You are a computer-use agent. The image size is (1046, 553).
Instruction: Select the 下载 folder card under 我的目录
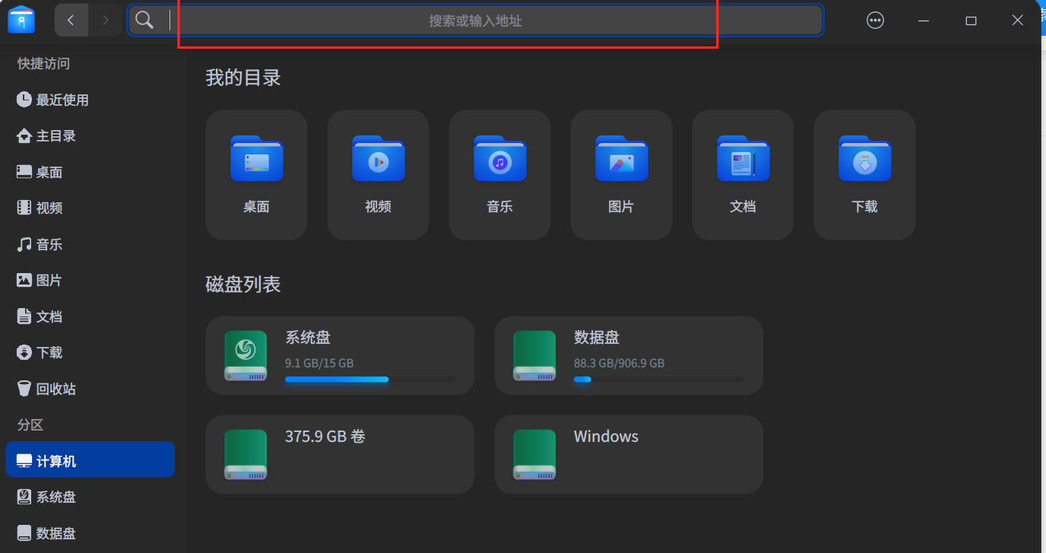(864, 175)
